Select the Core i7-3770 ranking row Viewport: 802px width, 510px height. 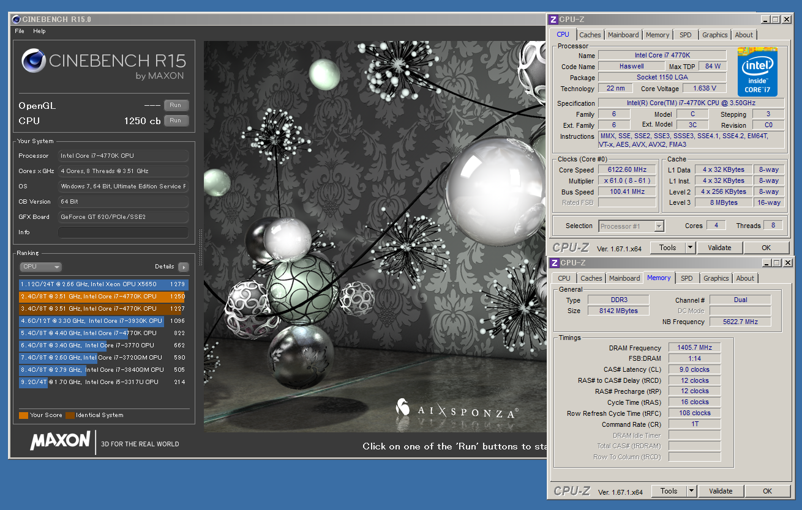(x=103, y=346)
